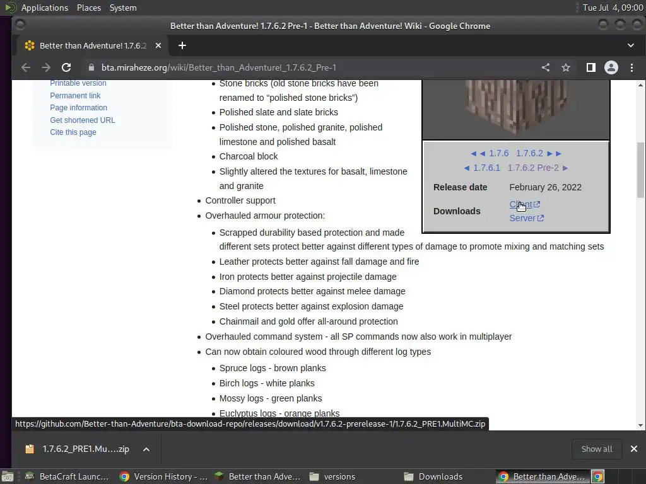Image resolution: width=646 pixels, height=484 pixels.
Task: Download the Server file
Action: click(527, 218)
